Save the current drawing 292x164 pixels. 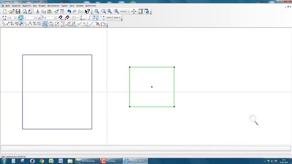pyautogui.click(x=18, y=11)
